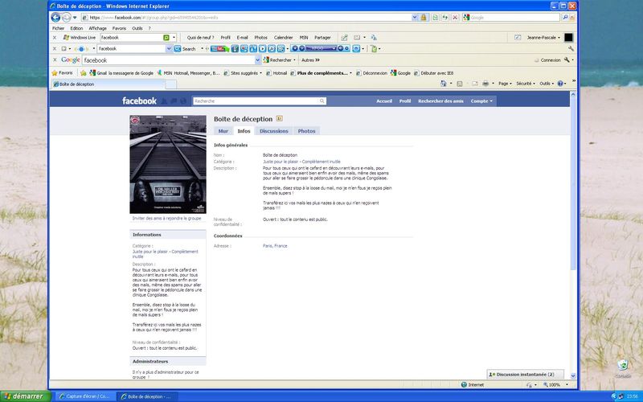The width and height of the screenshot is (643, 402).
Task: Click the browser Back arrow button
Action: (55, 17)
